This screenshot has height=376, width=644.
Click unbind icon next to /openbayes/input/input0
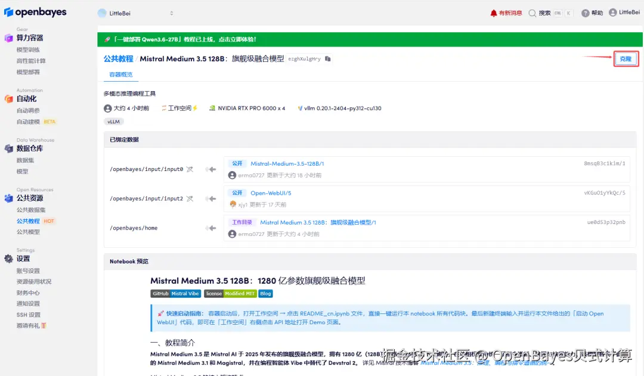click(190, 169)
